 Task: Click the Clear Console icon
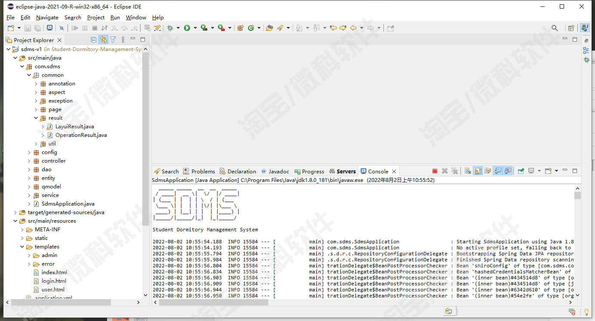[468, 171]
